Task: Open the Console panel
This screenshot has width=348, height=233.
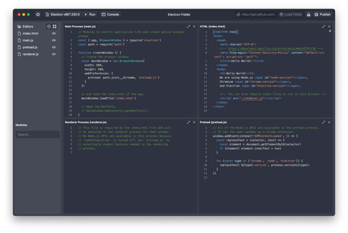Action: 110,15
